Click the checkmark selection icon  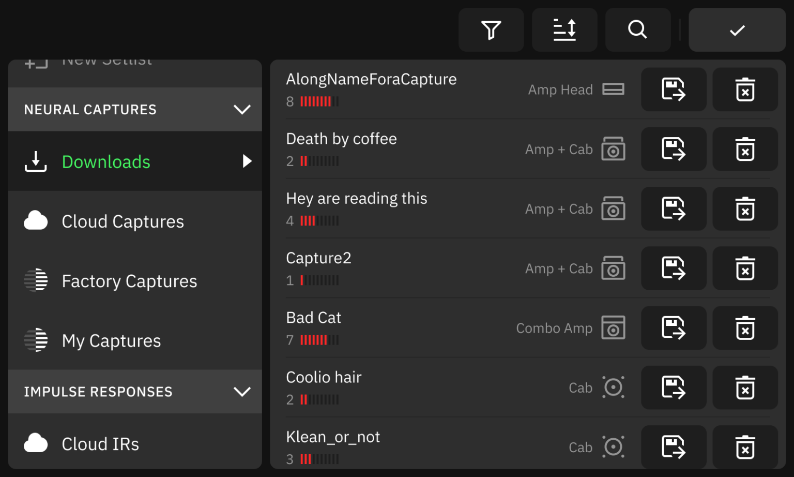pyautogui.click(x=737, y=29)
